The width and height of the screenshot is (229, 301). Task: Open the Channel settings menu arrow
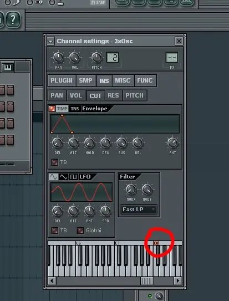click(50, 41)
